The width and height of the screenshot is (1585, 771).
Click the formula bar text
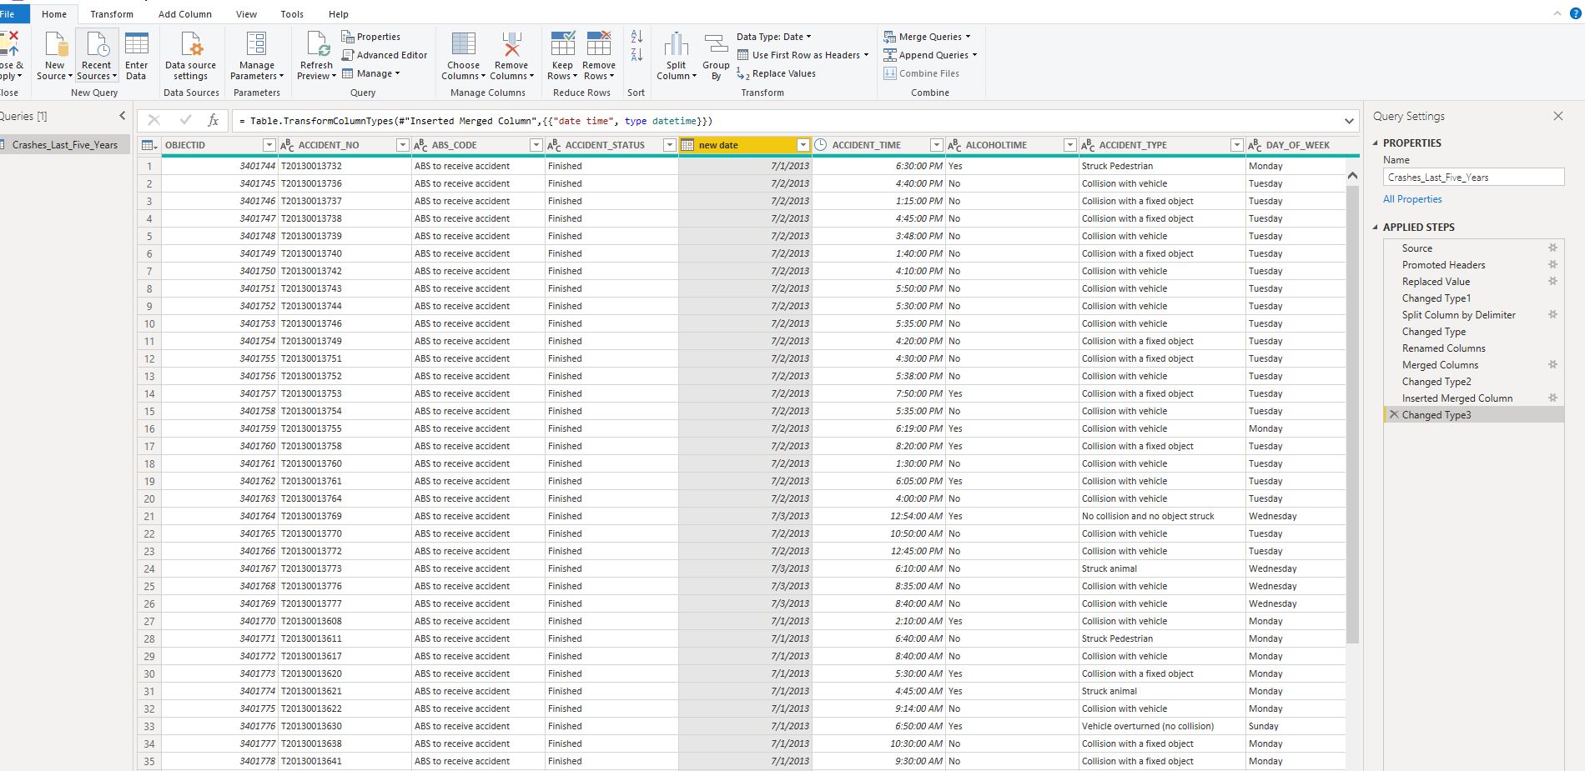coord(475,121)
